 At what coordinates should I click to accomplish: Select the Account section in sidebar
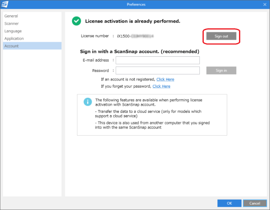(32, 46)
